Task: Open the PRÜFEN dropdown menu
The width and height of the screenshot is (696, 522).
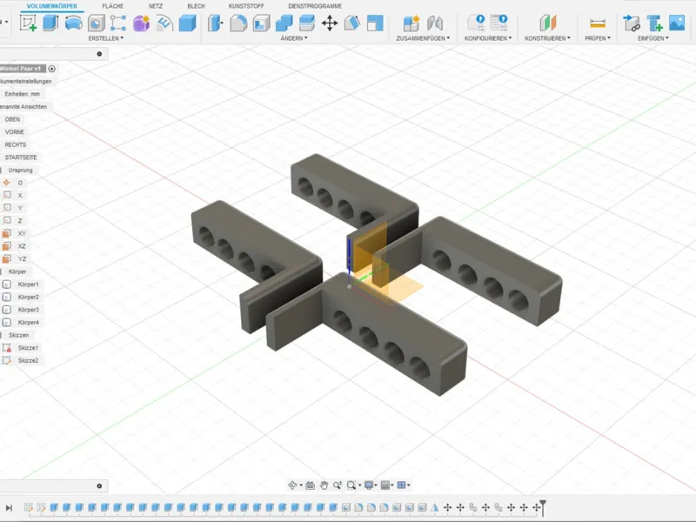Action: click(x=598, y=38)
